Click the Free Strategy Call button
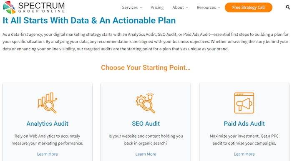 click(x=249, y=7)
